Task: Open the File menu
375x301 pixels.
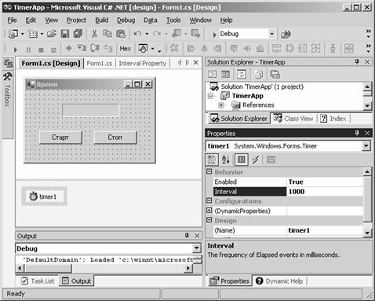Action: [12, 20]
